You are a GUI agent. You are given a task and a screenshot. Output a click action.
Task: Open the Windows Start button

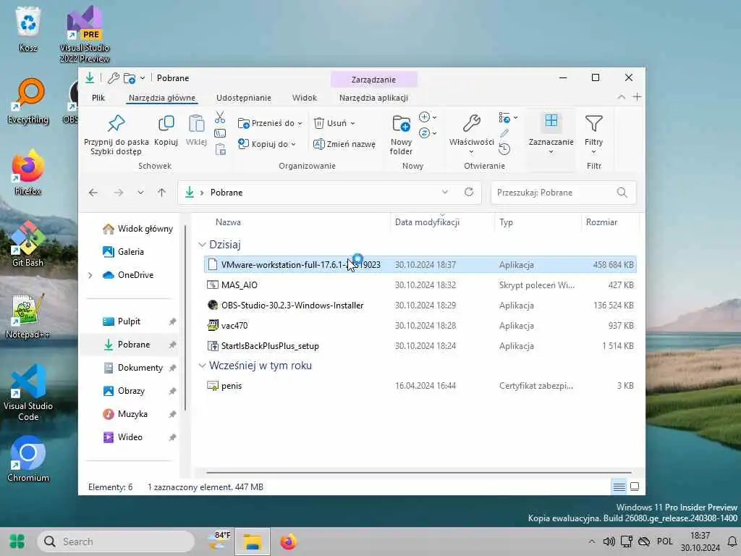(x=17, y=542)
